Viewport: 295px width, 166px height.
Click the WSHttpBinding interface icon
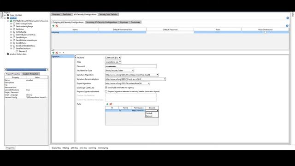[x=11, y=21]
